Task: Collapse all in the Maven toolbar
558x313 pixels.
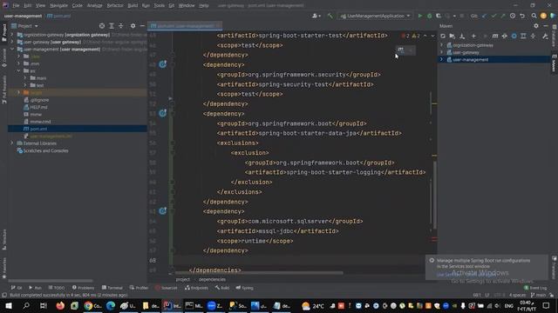Action: coord(533,37)
